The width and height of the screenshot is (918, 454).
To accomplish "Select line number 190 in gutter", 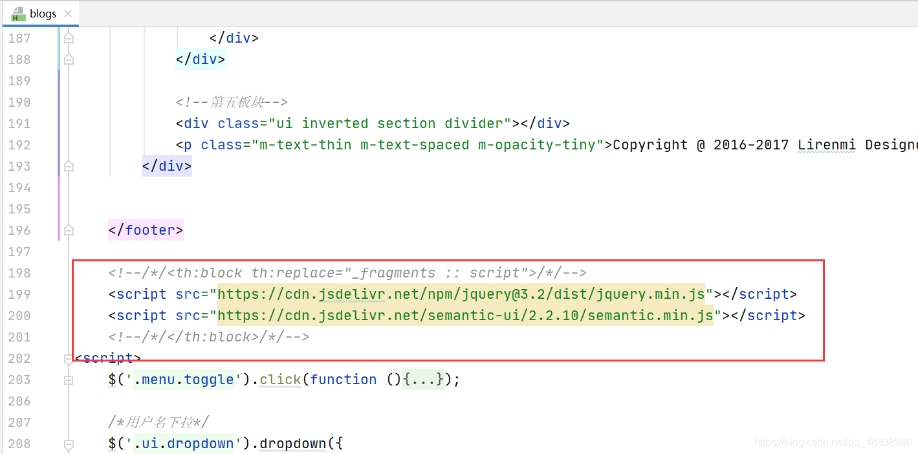I will pos(19,102).
